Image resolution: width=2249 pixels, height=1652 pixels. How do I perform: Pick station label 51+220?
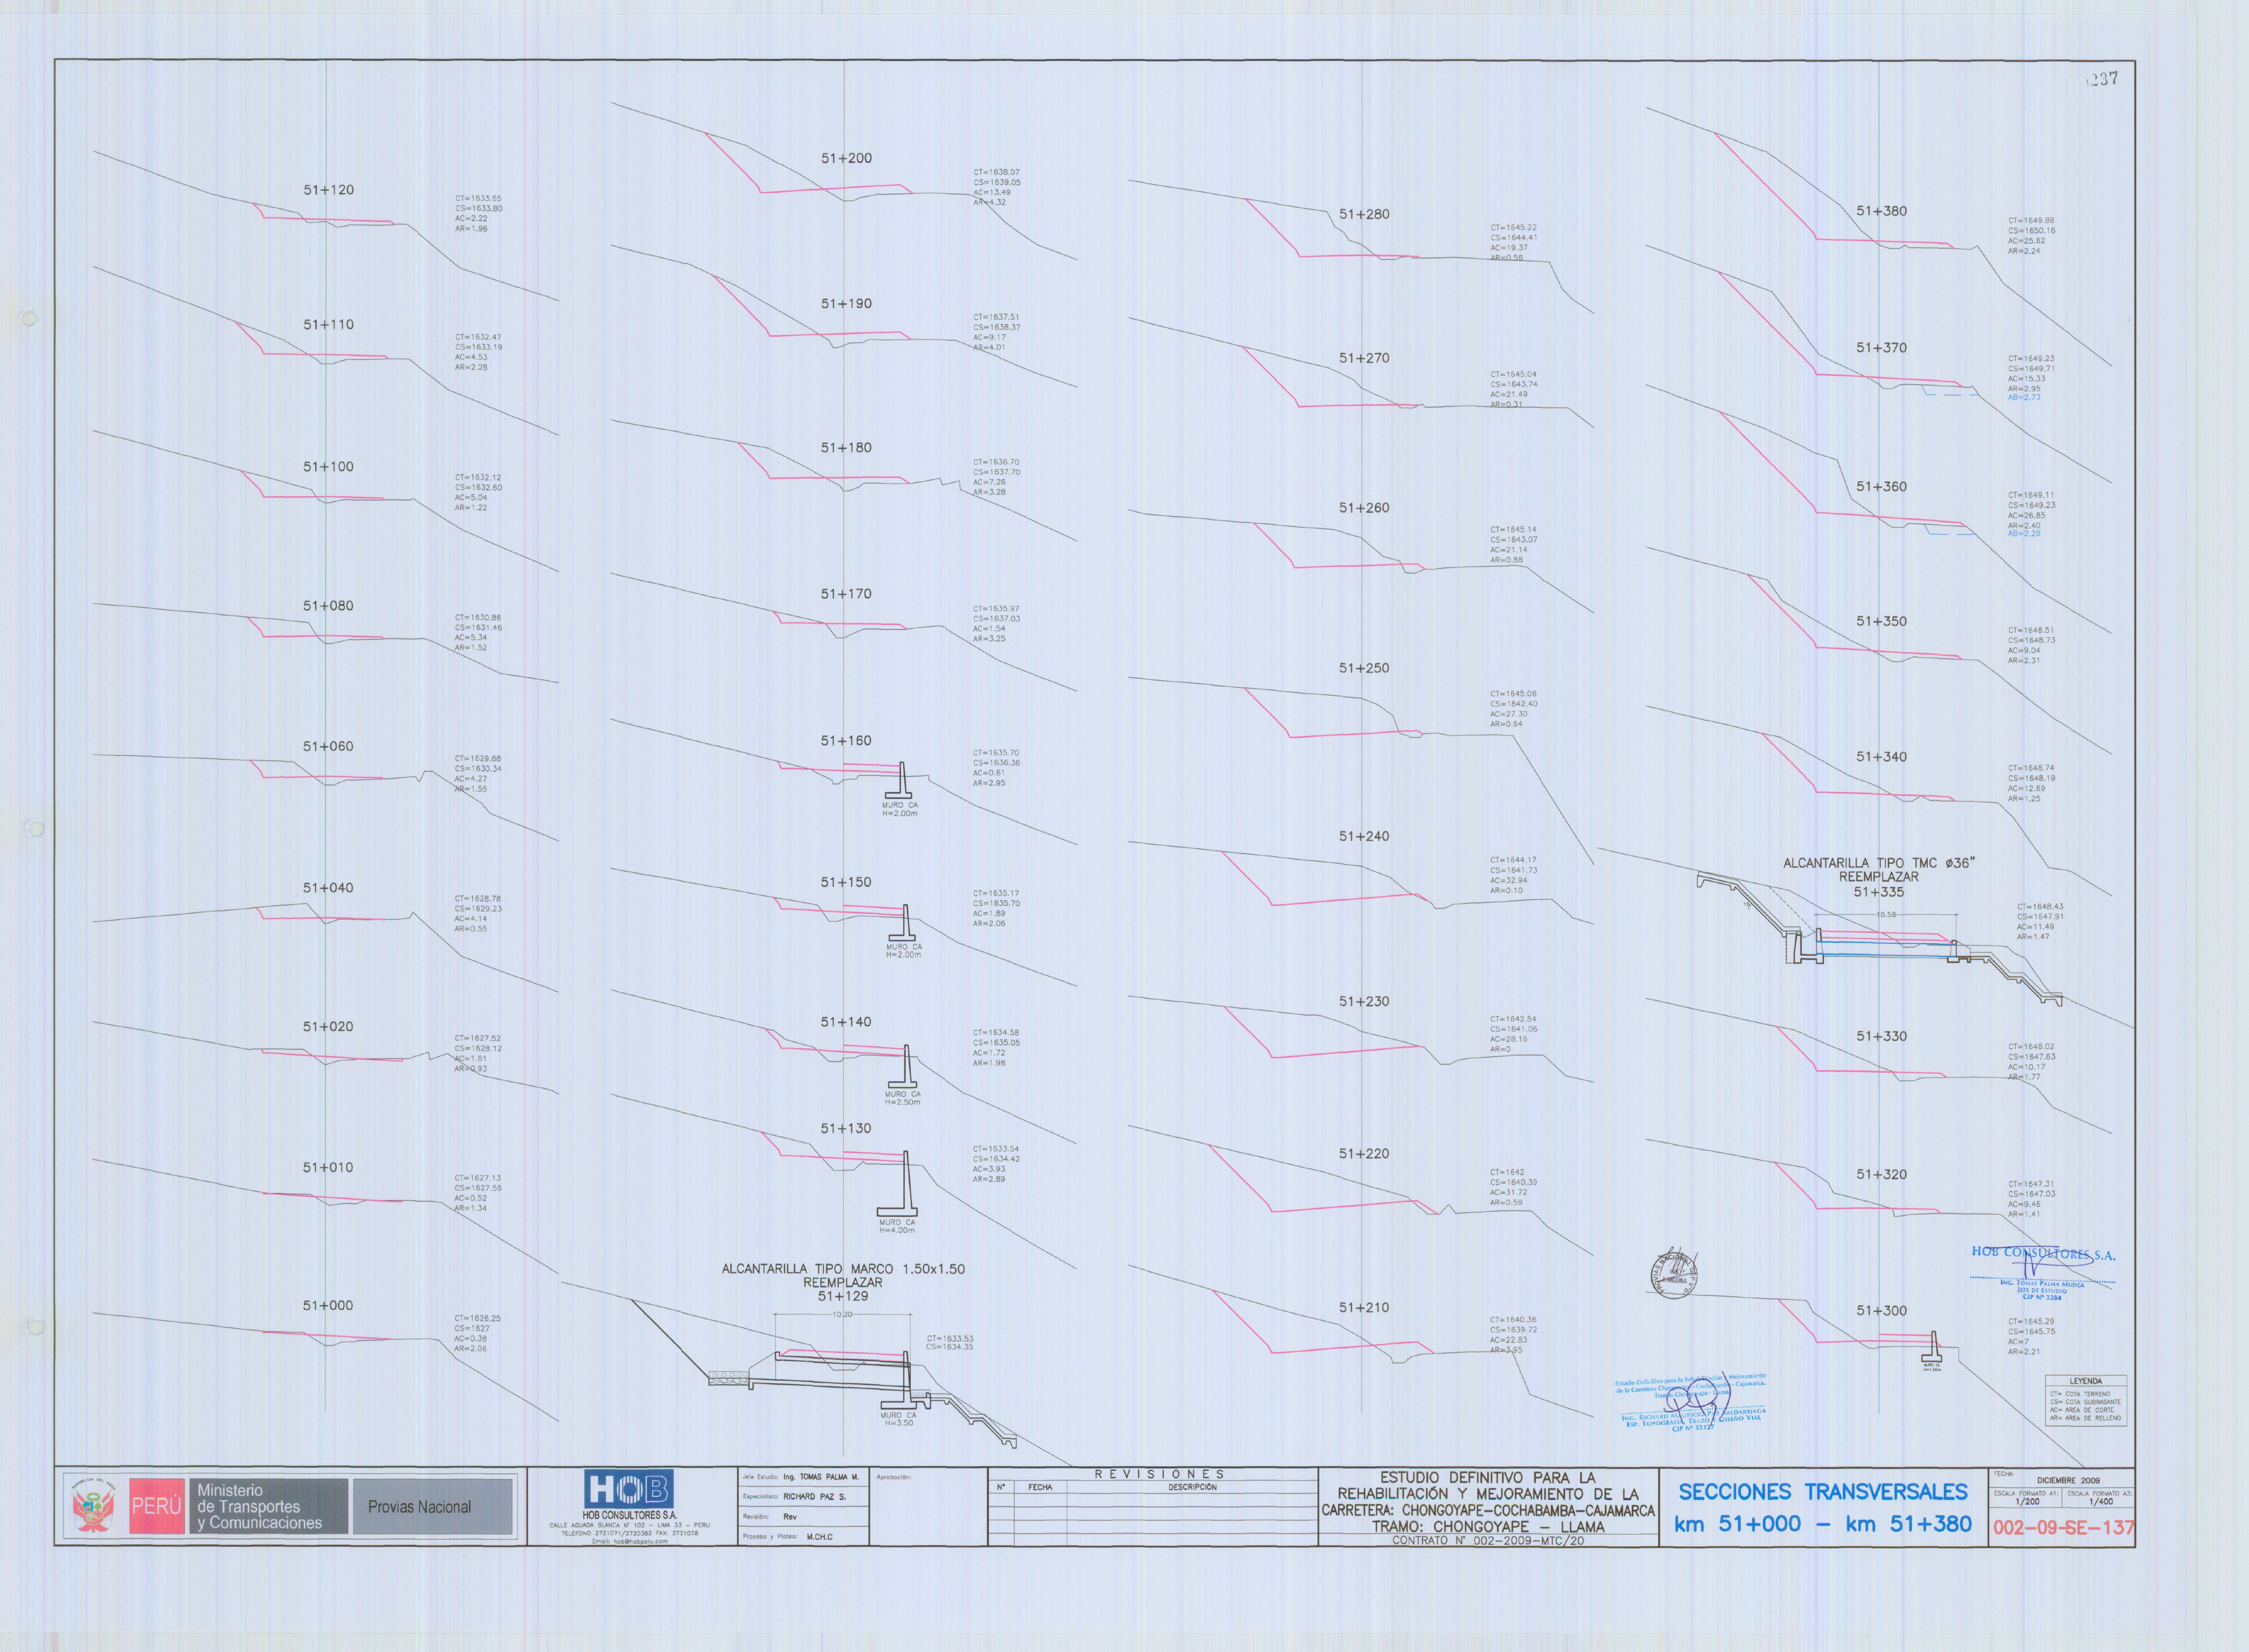click(x=1364, y=1154)
